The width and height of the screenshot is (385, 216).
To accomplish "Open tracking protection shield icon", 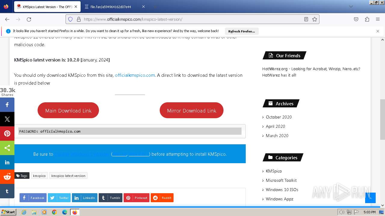I will [70, 19].
